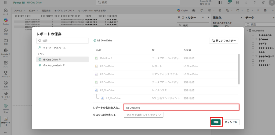
Task: Toggle the first field checkbox under kb_onedrive
Action: point(253,35)
